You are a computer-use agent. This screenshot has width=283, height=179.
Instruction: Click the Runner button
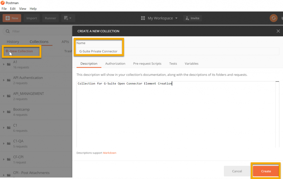click(x=50, y=18)
